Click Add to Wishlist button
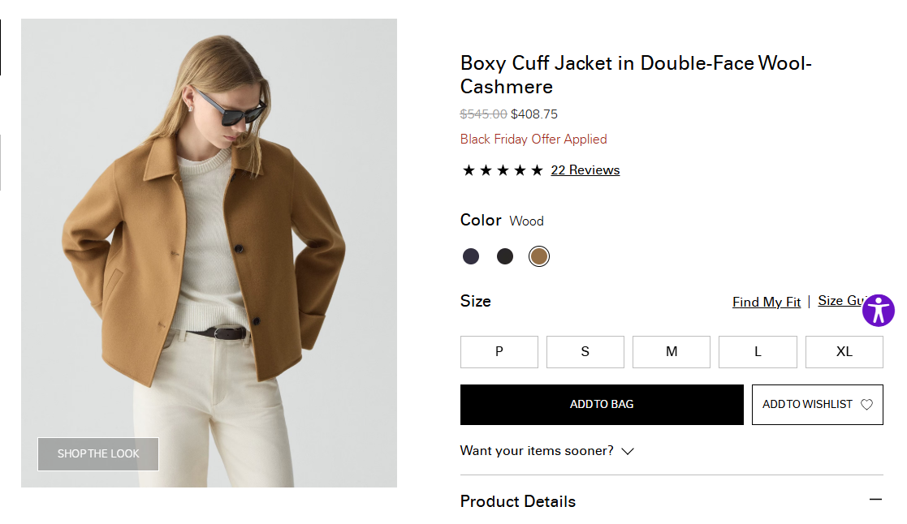 808,405
